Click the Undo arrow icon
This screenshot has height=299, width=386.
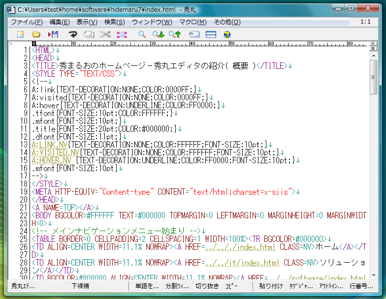[x=73, y=34]
